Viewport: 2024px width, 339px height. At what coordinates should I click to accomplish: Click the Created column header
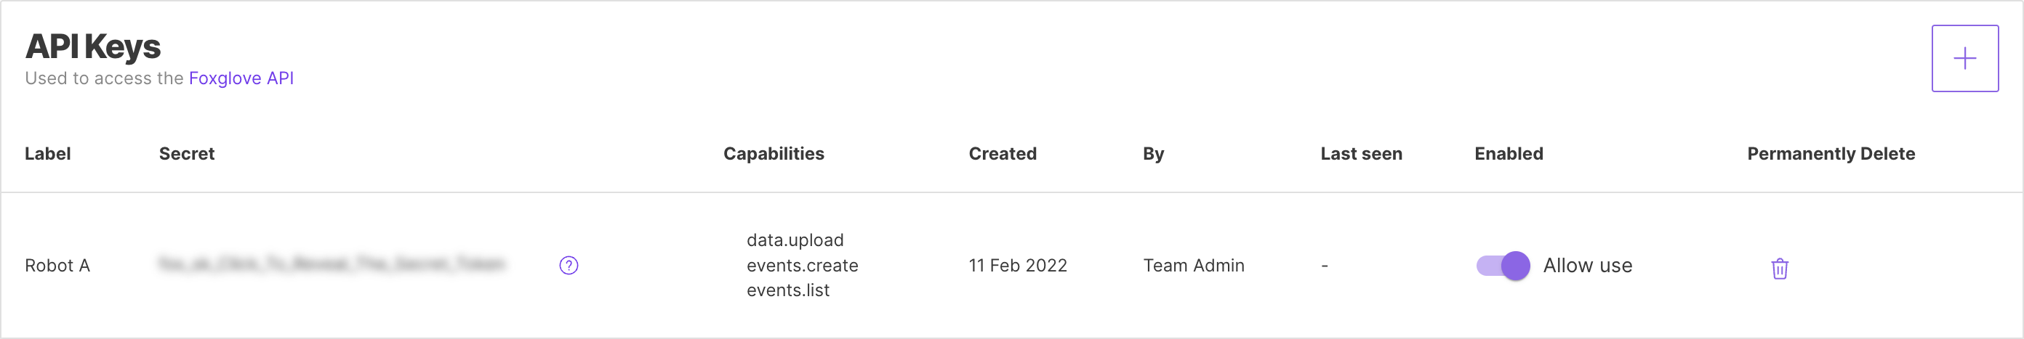pos(1003,154)
